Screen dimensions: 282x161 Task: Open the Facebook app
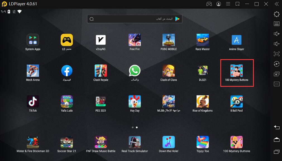pos(67,71)
